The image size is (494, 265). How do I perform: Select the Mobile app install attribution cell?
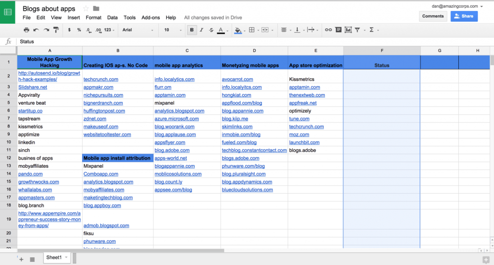coord(118,158)
